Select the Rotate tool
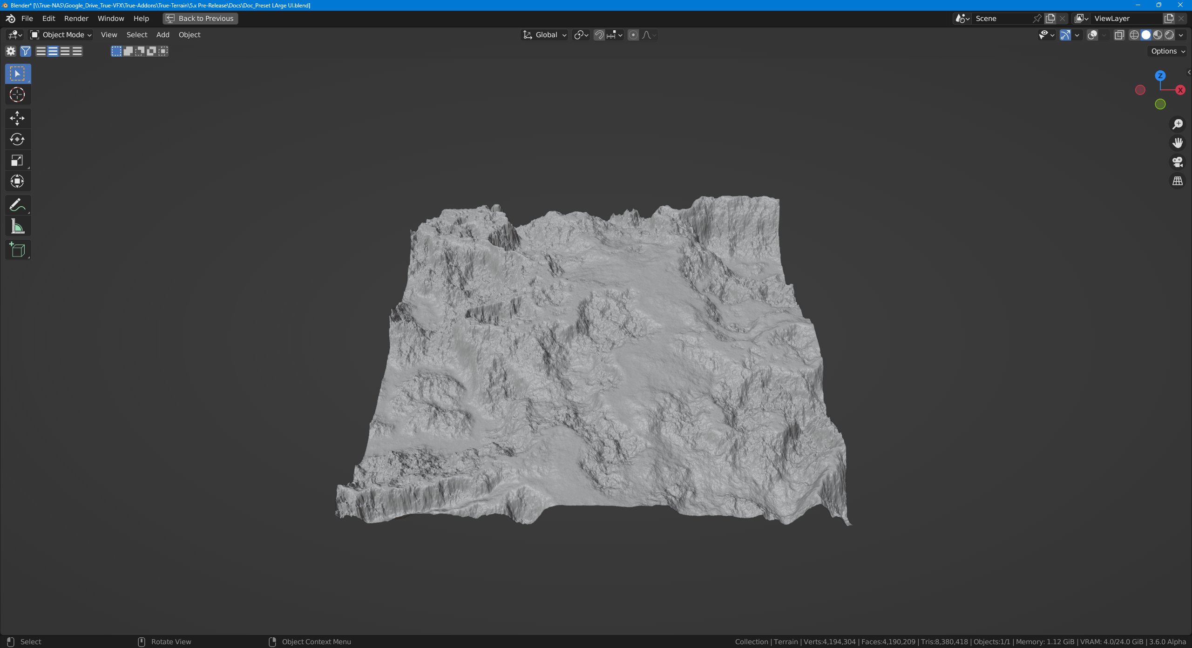 [17, 139]
